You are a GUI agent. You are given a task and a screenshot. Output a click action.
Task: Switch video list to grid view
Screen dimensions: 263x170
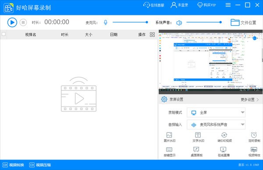pos(152,35)
